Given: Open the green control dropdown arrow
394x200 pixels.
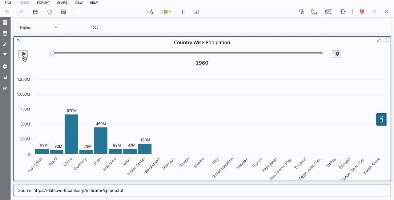Looking at the screenshot, I should coord(170,12).
